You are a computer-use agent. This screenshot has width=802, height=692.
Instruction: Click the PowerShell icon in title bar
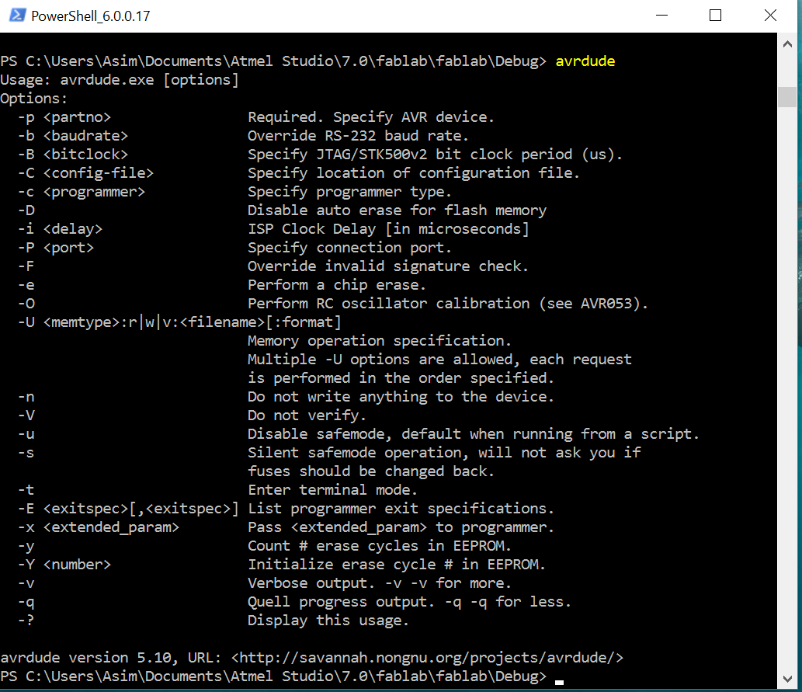(x=17, y=16)
